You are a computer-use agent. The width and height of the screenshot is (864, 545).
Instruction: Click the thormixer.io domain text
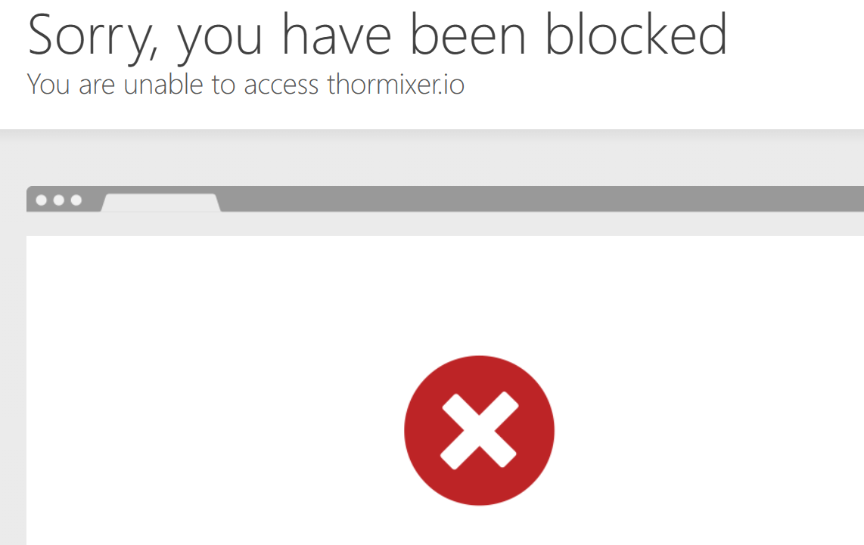pyautogui.click(x=396, y=85)
